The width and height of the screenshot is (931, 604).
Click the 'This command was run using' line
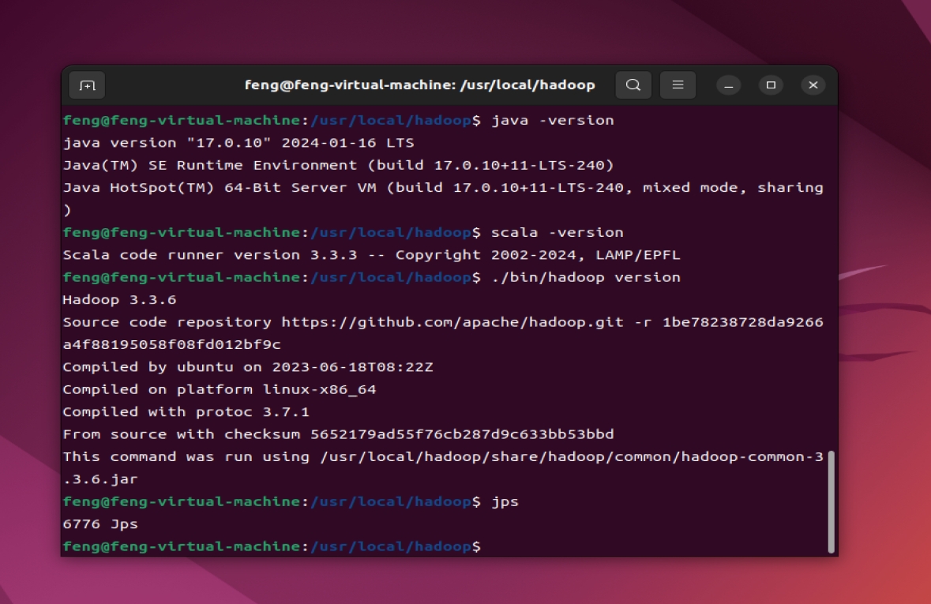pos(443,457)
